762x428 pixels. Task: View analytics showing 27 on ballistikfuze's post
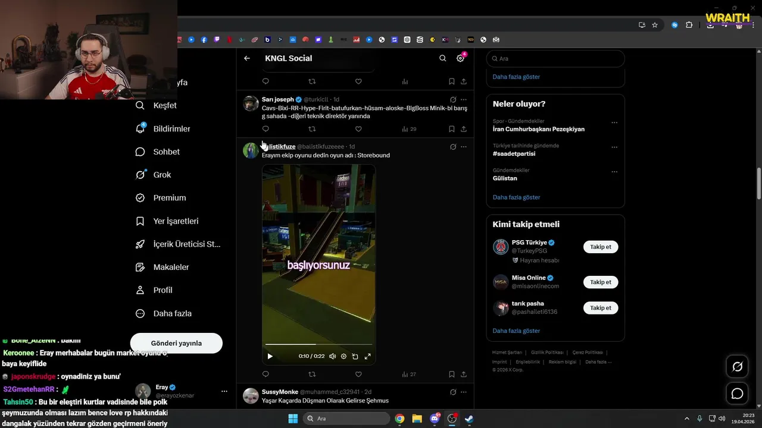click(409, 374)
